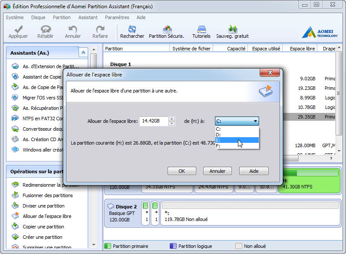Open the target partition combo box
The image size is (346, 254).
coord(237,121)
